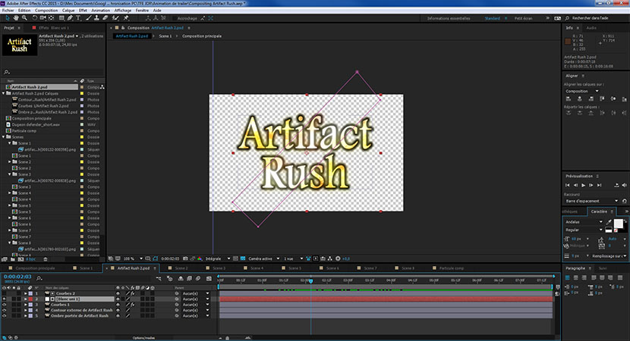Open the Intégrale resolution dropdown
Viewport: 630px width, 341px height.
[x=217, y=258]
